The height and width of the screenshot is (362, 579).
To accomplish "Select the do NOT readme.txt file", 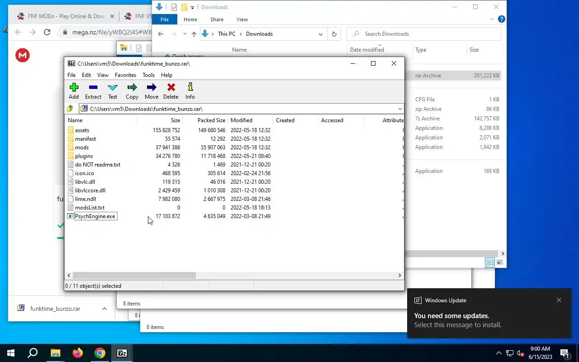I will (x=98, y=164).
